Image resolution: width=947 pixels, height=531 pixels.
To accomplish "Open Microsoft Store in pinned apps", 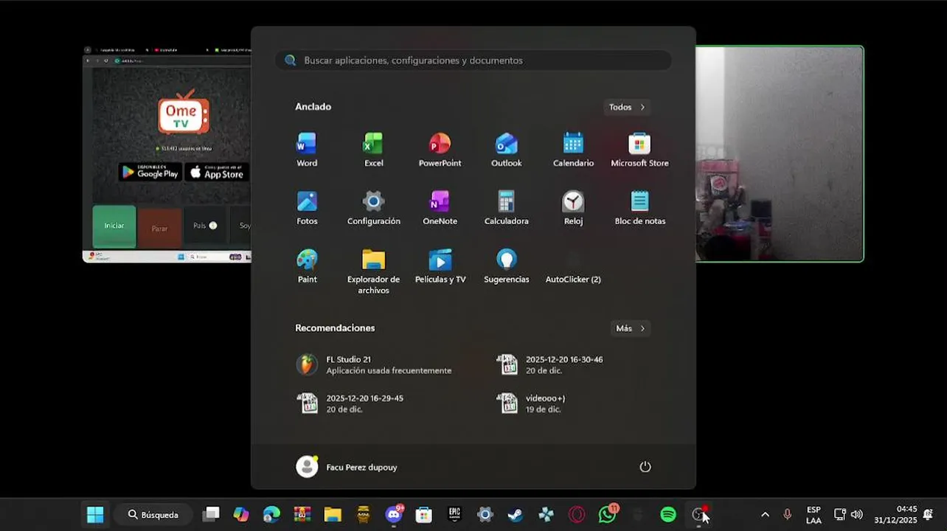I will (x=639, y=150).
